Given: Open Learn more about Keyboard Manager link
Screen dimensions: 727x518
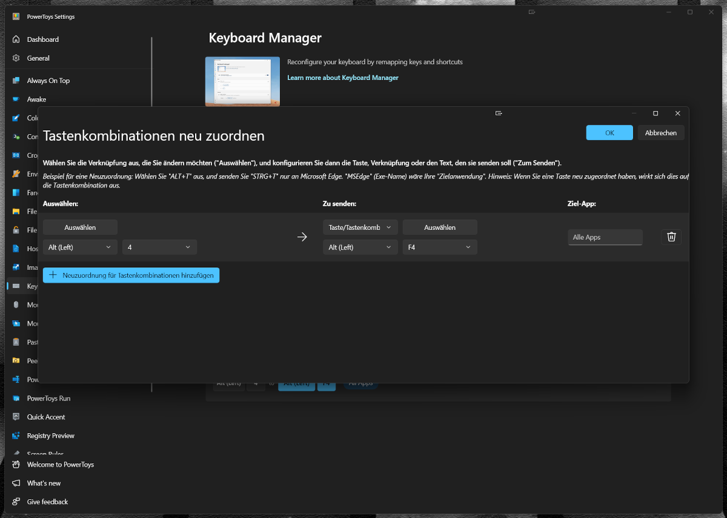Looking at the screenshot, I should (343, 78).
